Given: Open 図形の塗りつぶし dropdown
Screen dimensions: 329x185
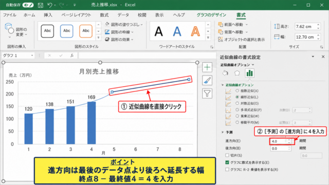Looking at the screenshot, I should pos(124,25).
